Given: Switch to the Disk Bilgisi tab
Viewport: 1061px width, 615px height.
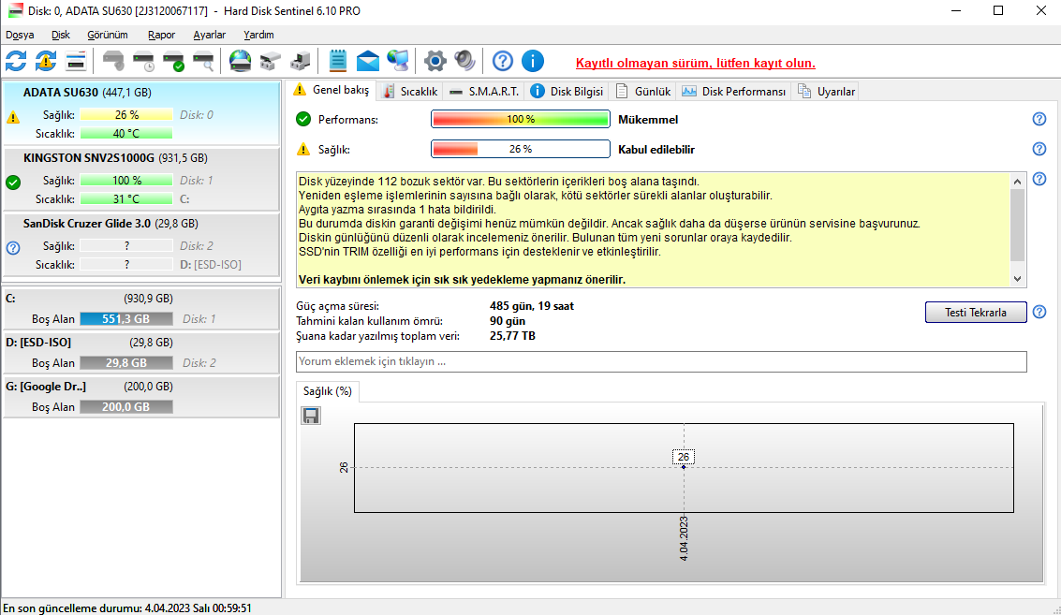Looking at the screenshot, I should 567,92.
